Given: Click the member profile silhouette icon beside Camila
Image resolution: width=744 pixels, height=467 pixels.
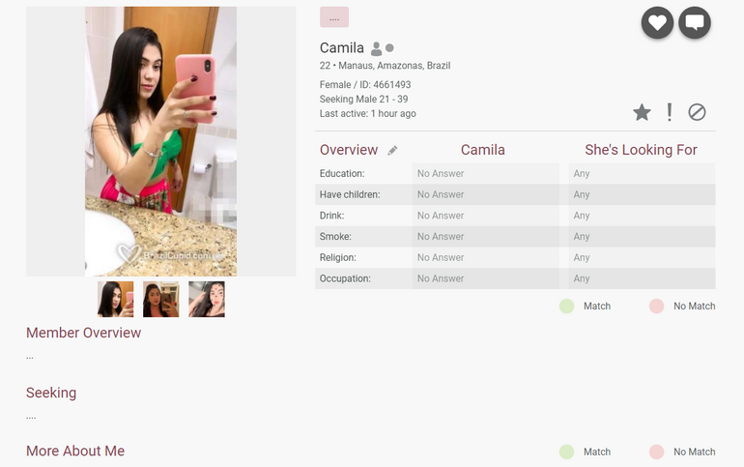Looking at the screenshot, I should click(x=376, y=48).
